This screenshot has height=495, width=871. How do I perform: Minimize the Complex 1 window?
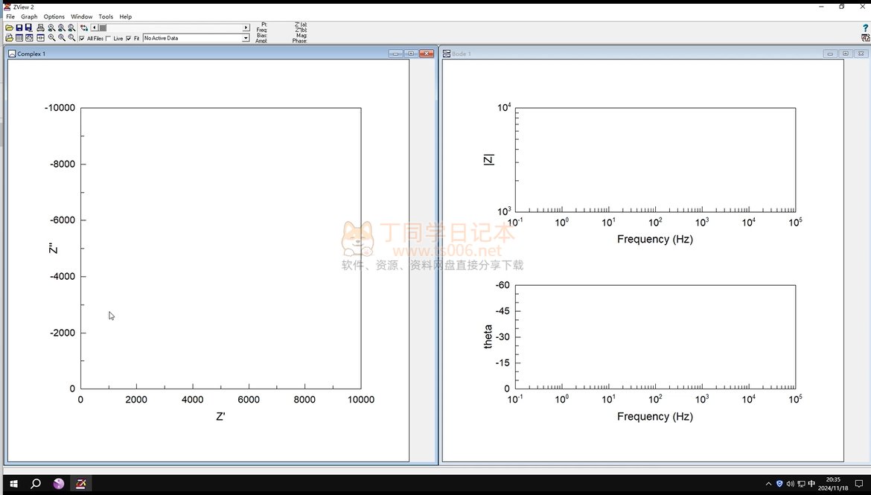coord(395,54)
